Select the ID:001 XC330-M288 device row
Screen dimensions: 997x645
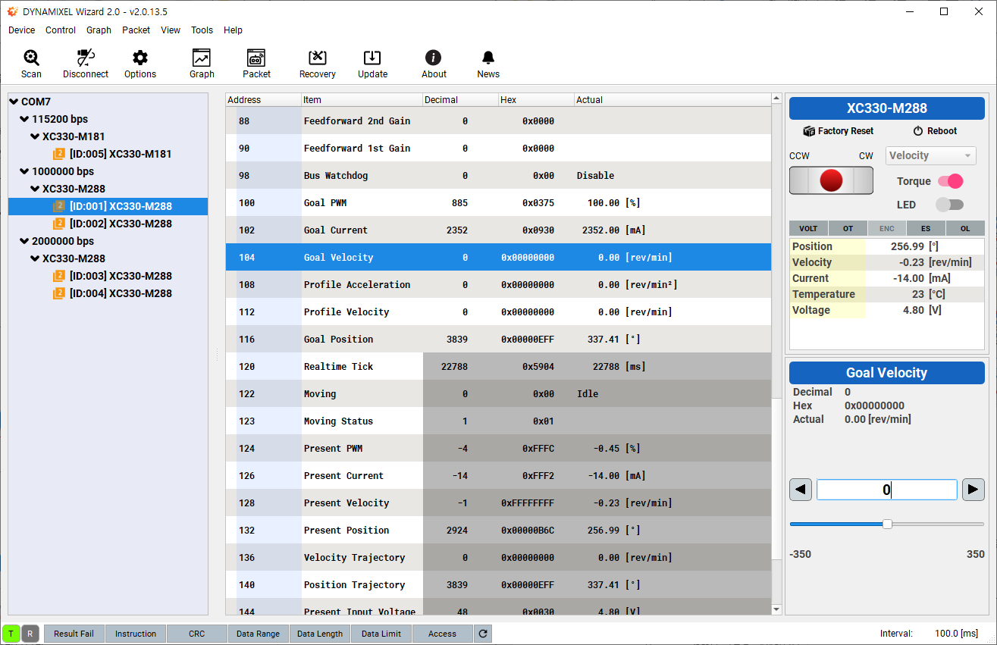click(108, 206)
